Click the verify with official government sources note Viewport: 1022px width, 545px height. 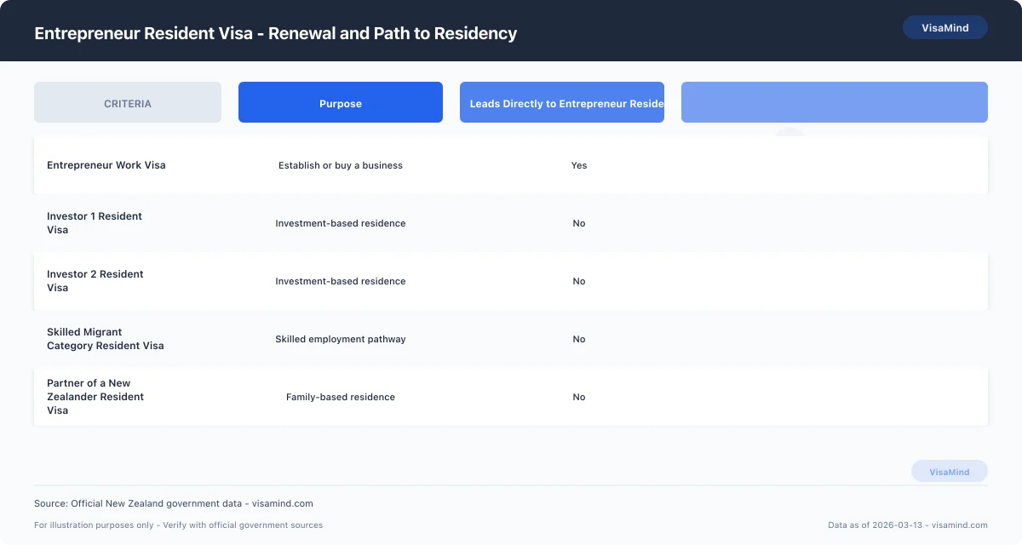[x=178, y=525]
